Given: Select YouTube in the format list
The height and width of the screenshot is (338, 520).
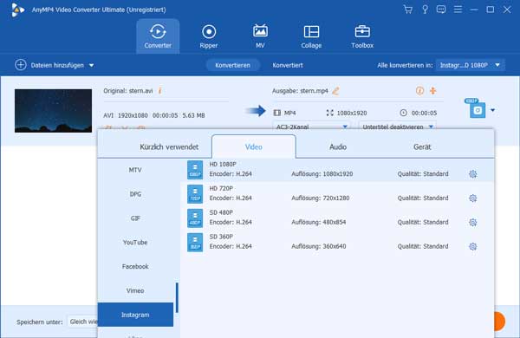Looking at the screenshot, I should (x=135, y=243).
